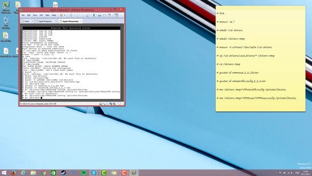Click the system tray volume icon

click(292, 173)
